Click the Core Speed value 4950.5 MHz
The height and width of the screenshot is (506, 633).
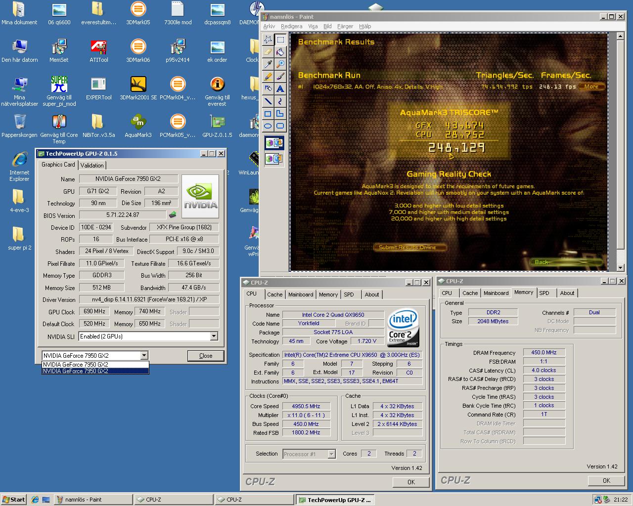point(306,406)
